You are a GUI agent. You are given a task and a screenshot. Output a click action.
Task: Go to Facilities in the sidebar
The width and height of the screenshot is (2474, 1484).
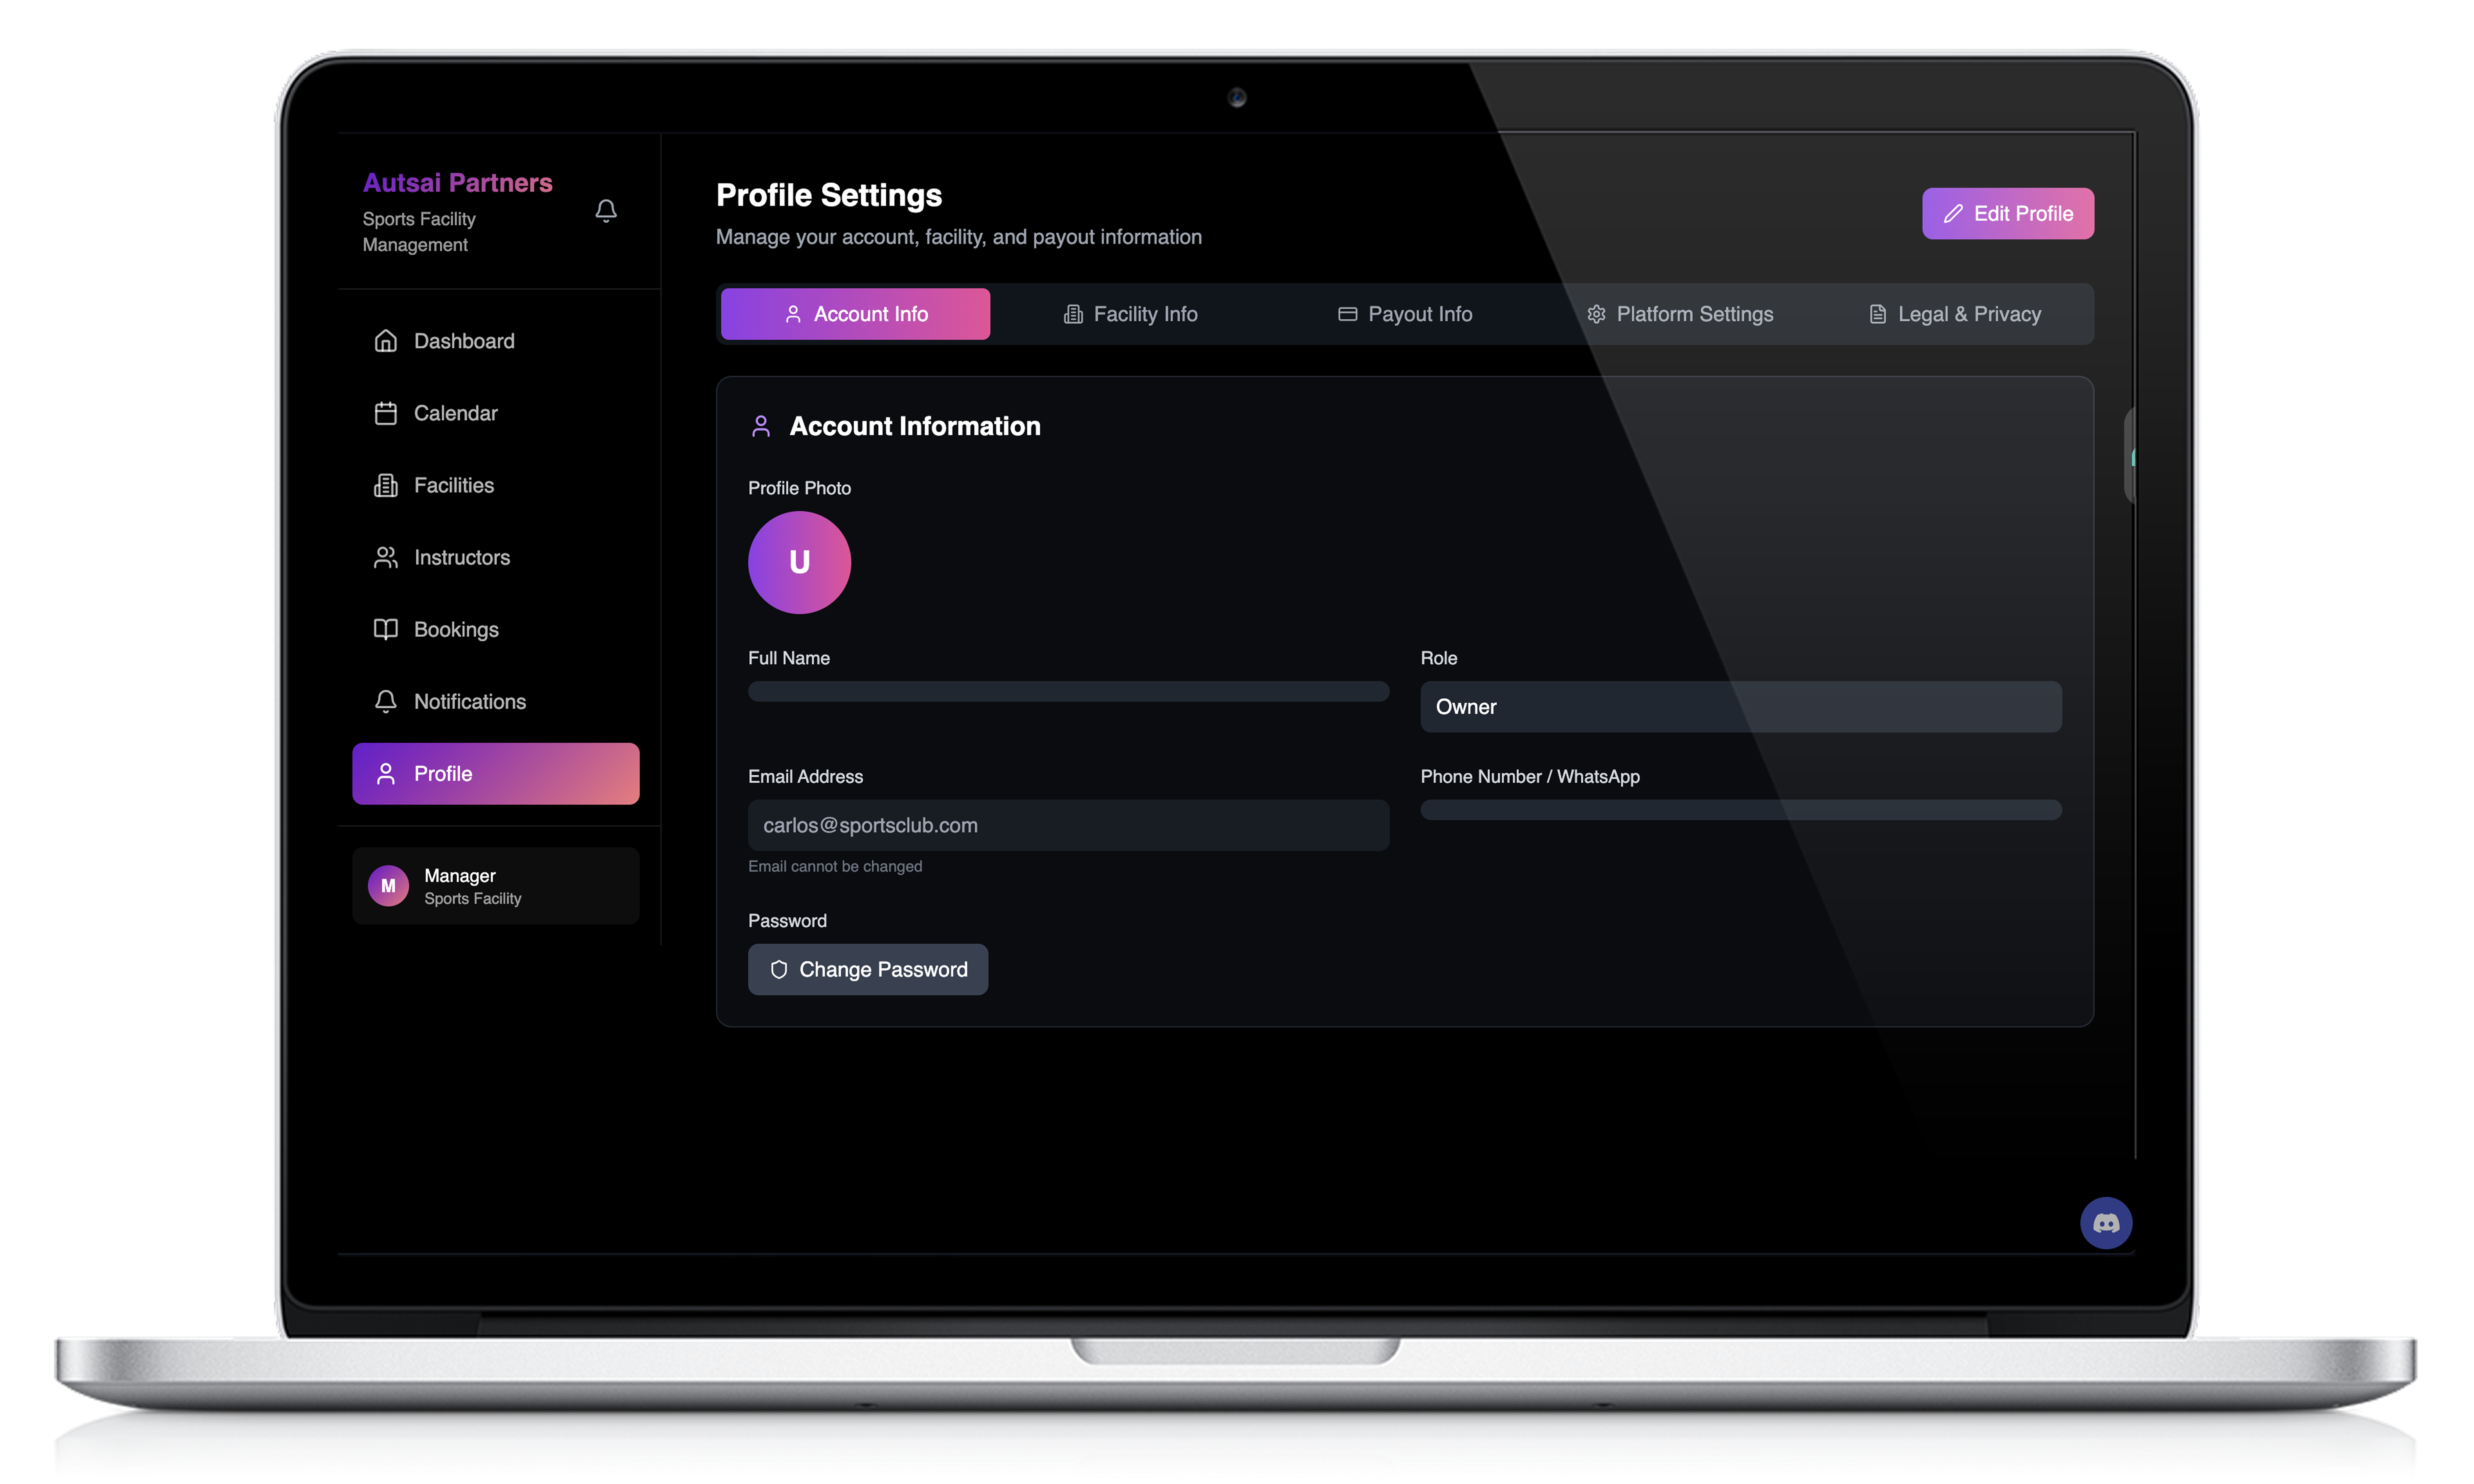453,485
